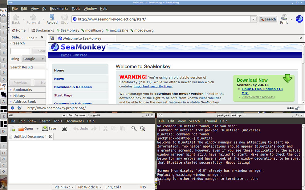Open the URL bar history dropdown
Image resolution: width=305 pixels, height=190 pixels.
[254, 19]
